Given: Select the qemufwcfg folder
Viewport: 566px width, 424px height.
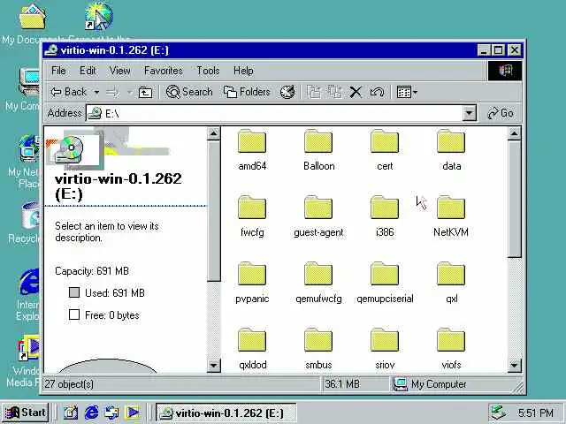Looking at the screenshot, I should (318, 282).
